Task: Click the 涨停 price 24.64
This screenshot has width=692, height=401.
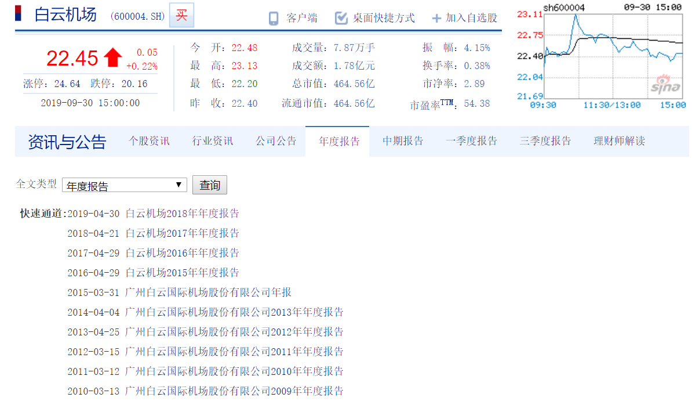Action: (67, 84)
